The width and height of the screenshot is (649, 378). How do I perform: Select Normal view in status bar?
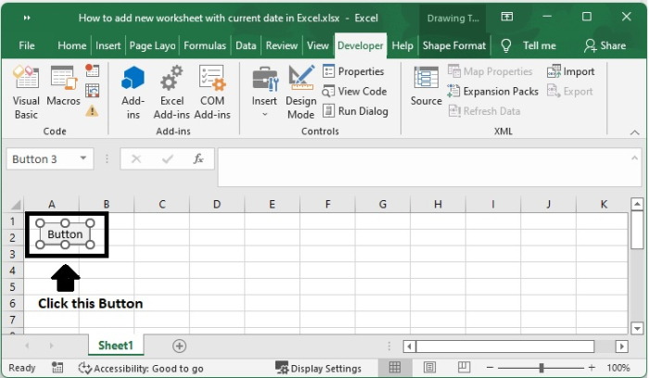[395, 368]
